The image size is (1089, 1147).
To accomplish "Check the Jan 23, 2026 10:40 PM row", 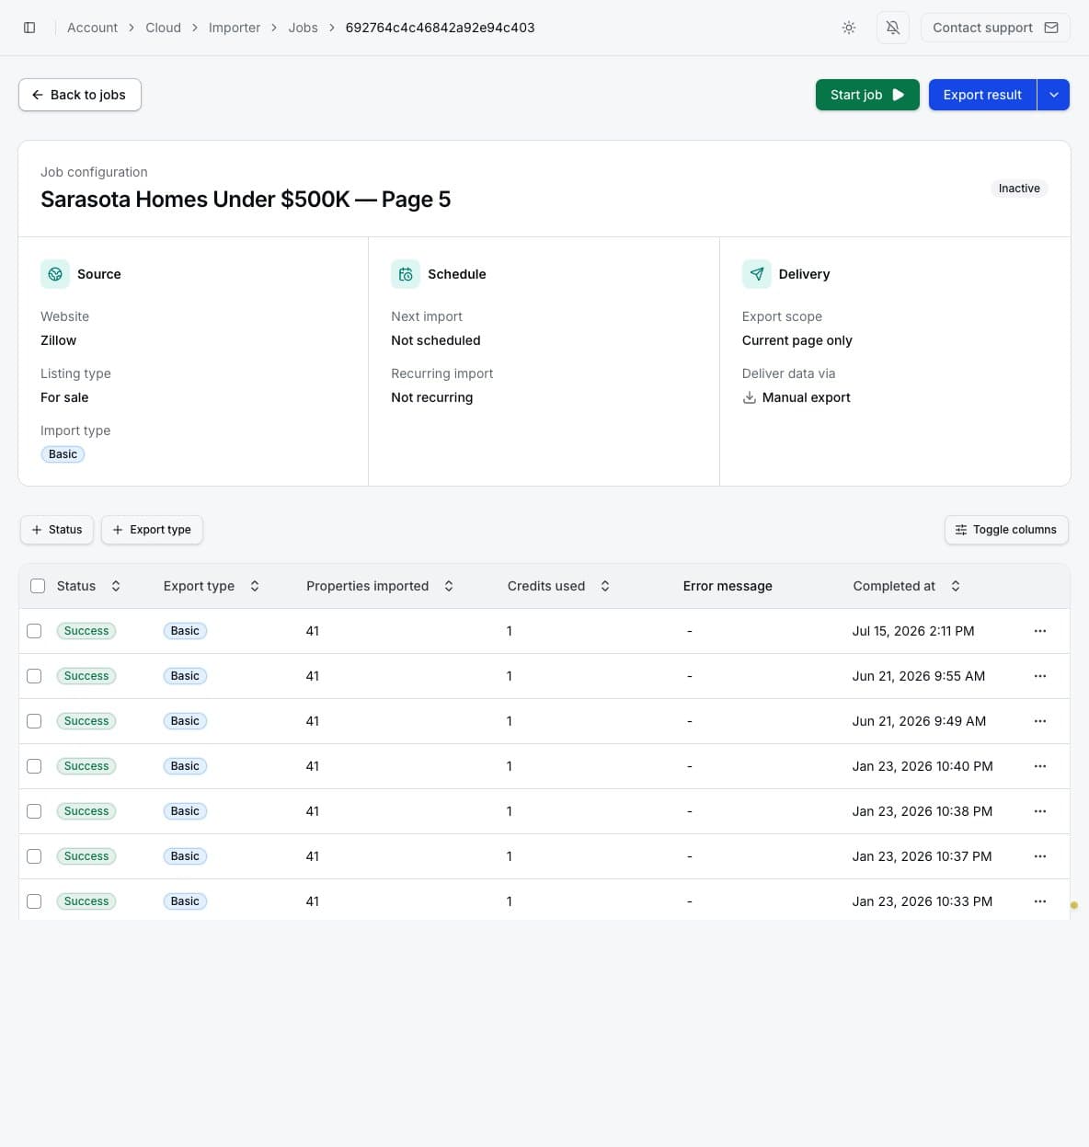I will (34, 766).
